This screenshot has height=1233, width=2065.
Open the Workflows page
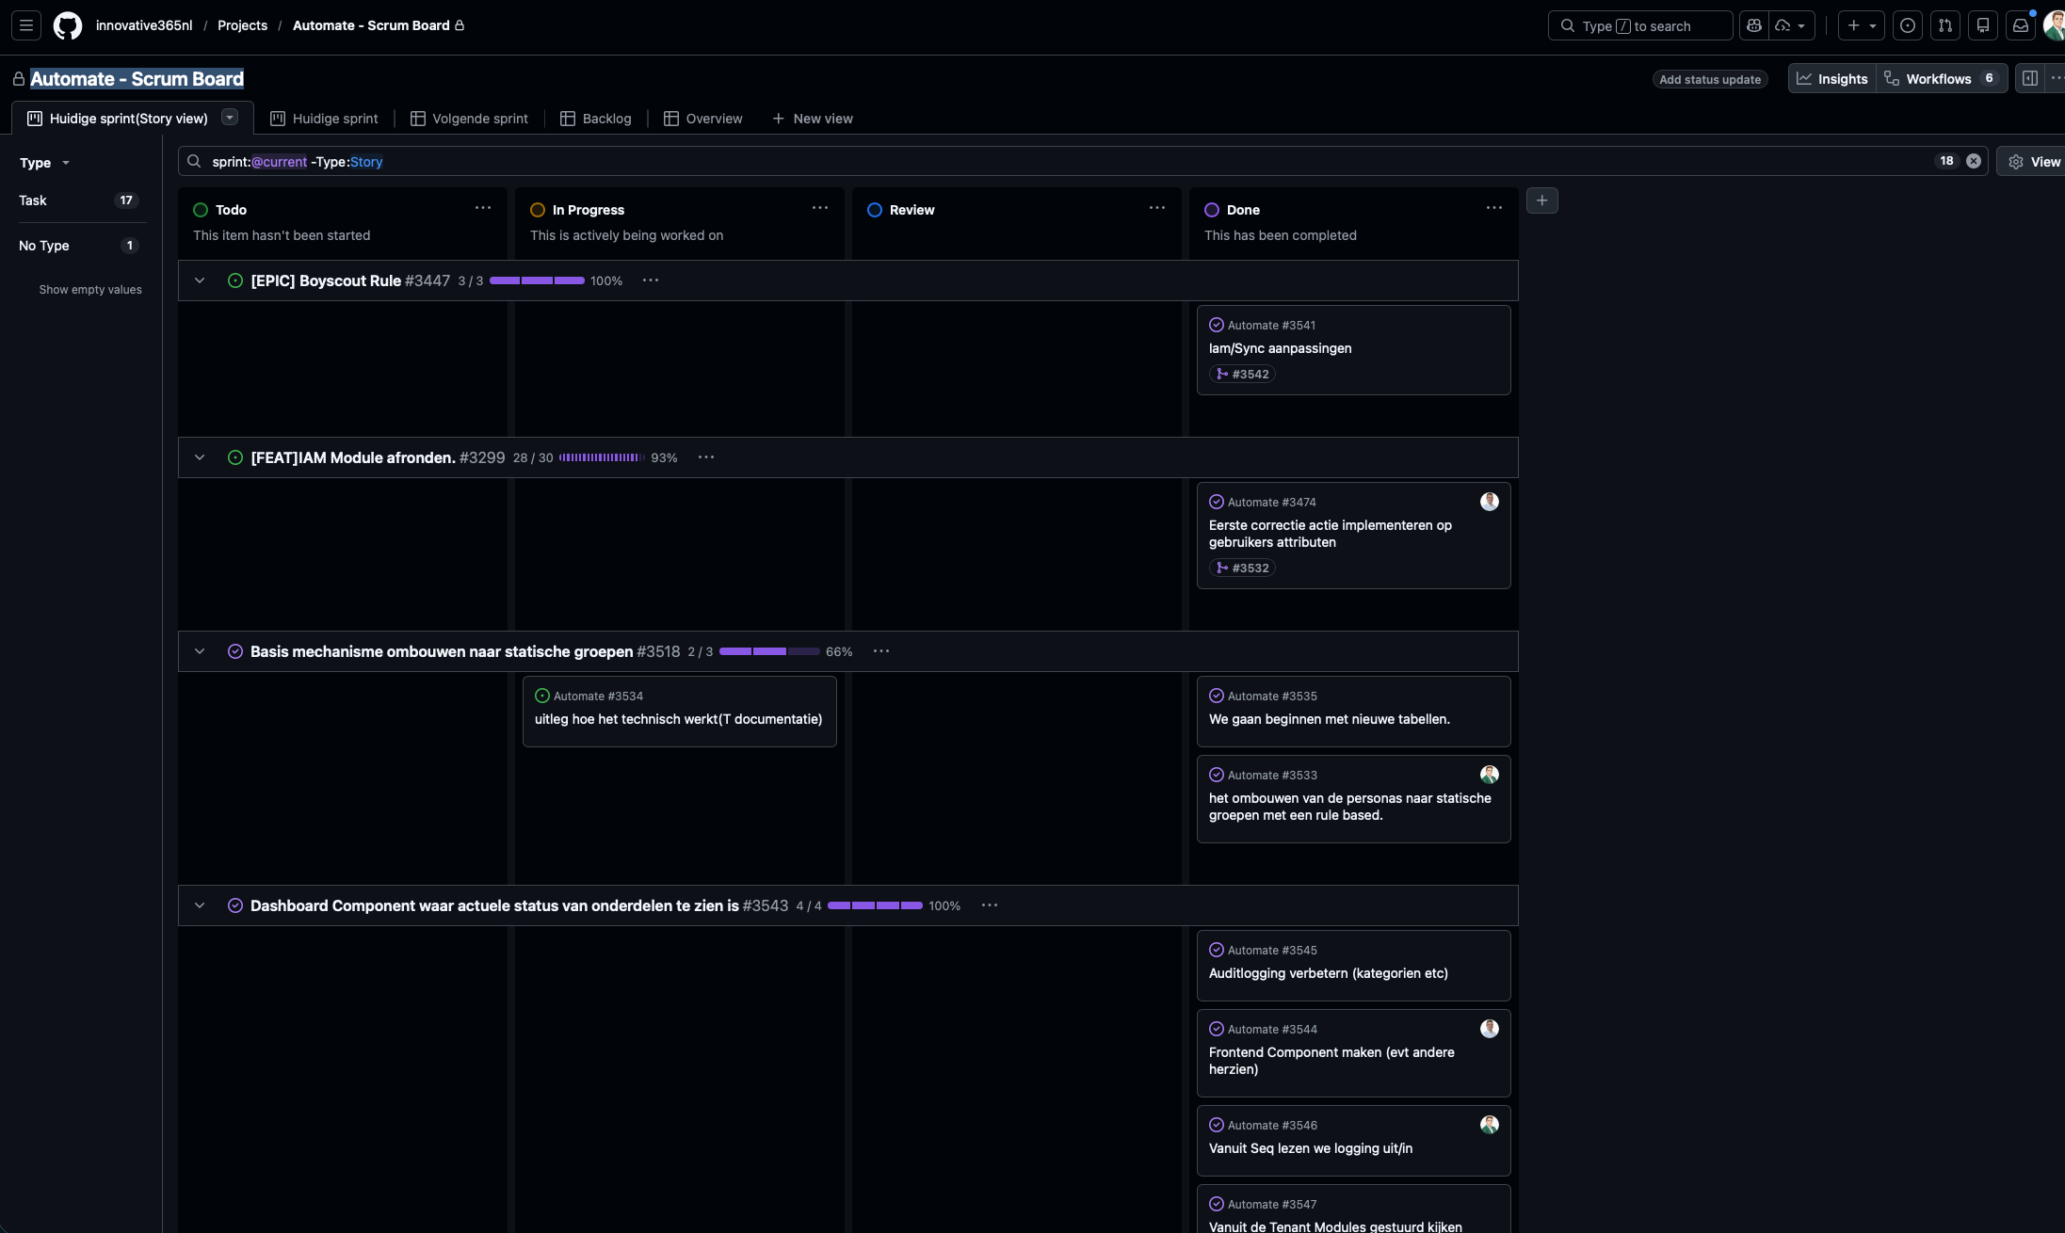tap(1942, 79)
